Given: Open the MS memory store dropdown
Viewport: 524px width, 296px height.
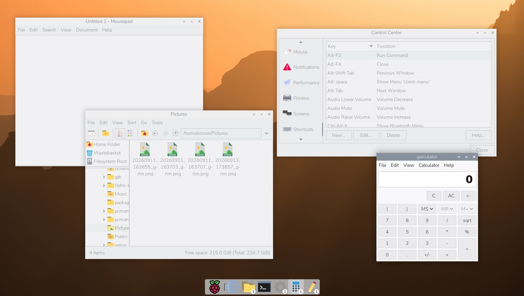Looking at the screenshot, I should (427, 209).
